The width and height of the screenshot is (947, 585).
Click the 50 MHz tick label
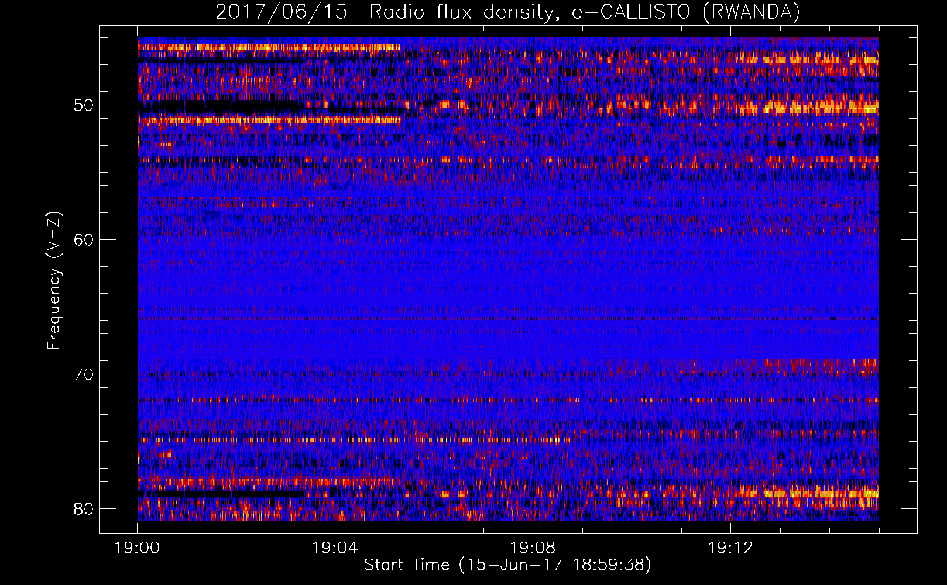pos(83,105)
